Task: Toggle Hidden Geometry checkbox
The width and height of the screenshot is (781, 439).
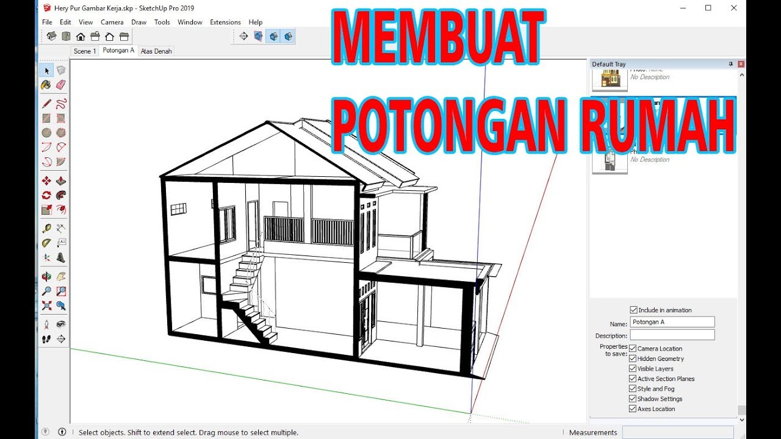Action: [633, 359]
